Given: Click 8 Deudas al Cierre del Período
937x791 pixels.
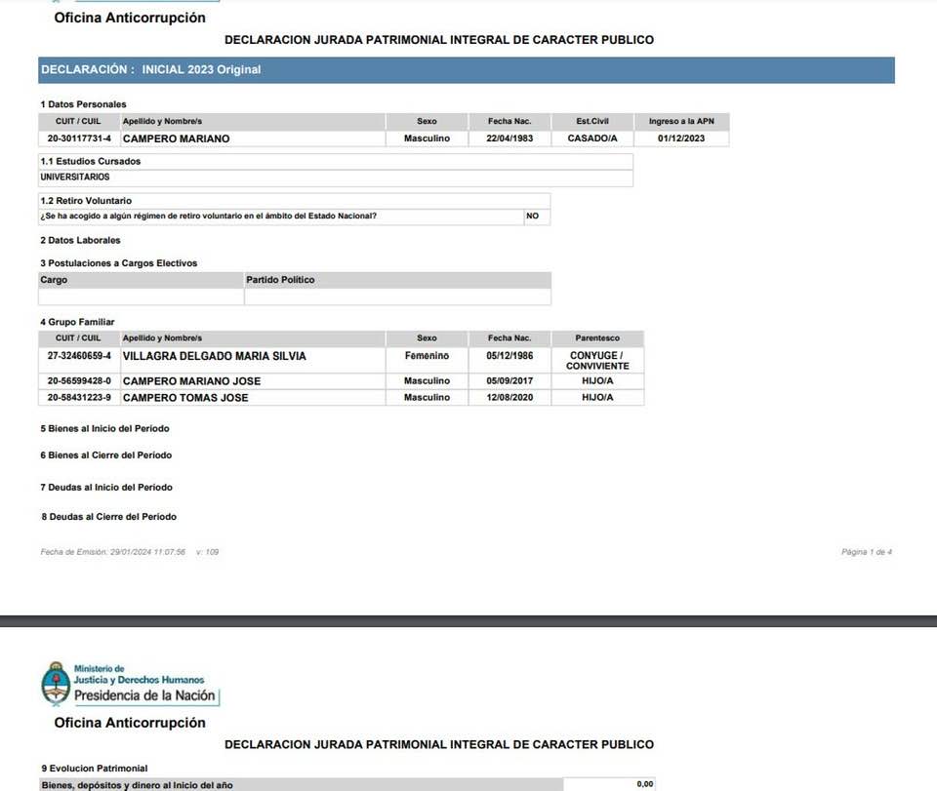Looking at the screenshot, I should [x=108, y=517].
